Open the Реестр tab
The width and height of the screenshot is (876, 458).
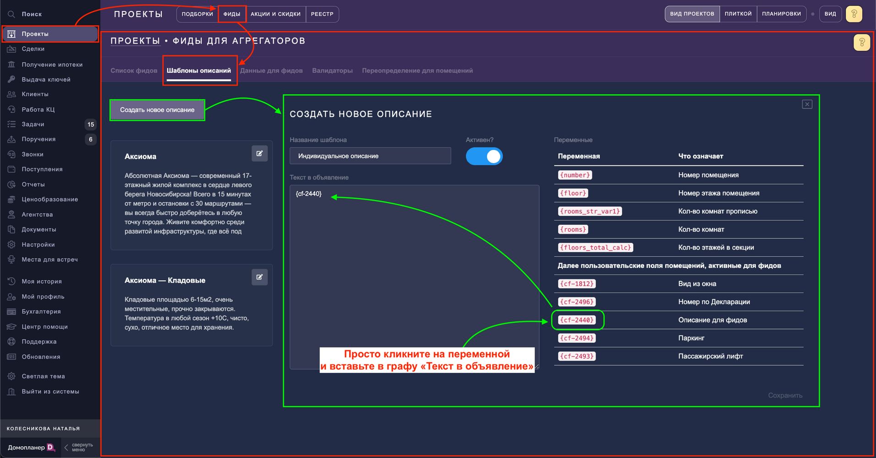pyautogui.click(x=322, y=14)
